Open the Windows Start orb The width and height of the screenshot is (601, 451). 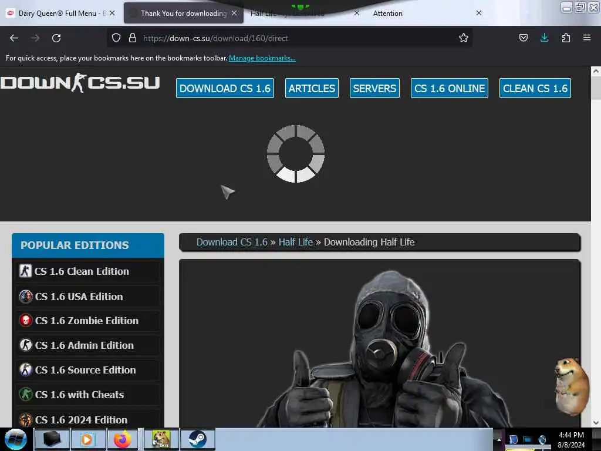click(x=16, y=439)
